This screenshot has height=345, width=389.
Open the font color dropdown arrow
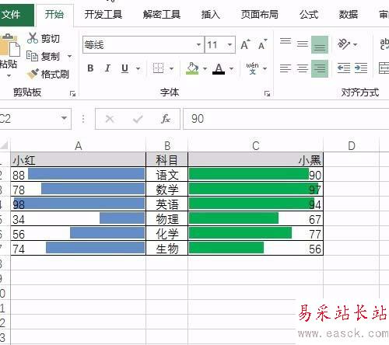(x=231, y=68)
